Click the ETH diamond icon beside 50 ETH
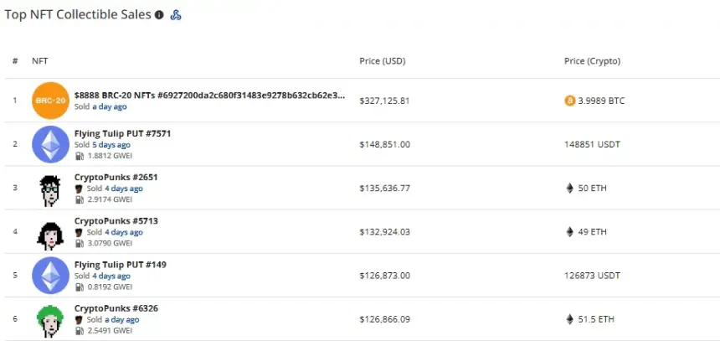 click(x=570, y=188)
